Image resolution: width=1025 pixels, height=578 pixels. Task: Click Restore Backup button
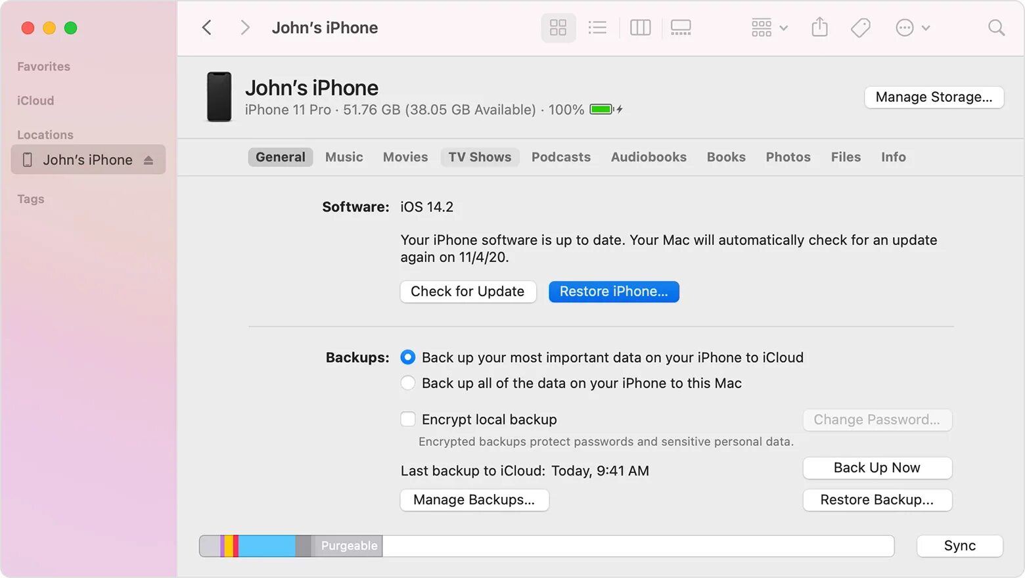pyautogui.click(x=877, y=500)
